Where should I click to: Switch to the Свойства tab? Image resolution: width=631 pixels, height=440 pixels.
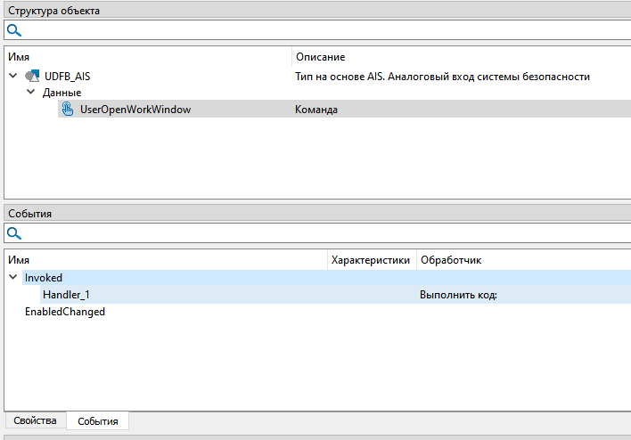point(35,420)
